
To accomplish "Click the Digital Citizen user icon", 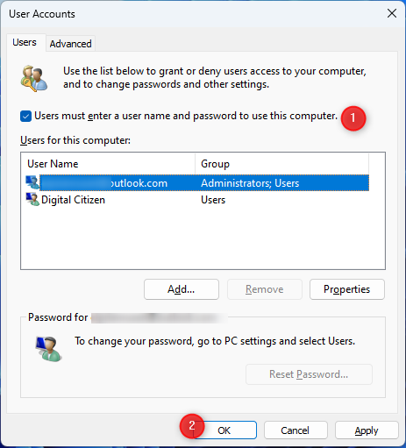I will [32, 200].
